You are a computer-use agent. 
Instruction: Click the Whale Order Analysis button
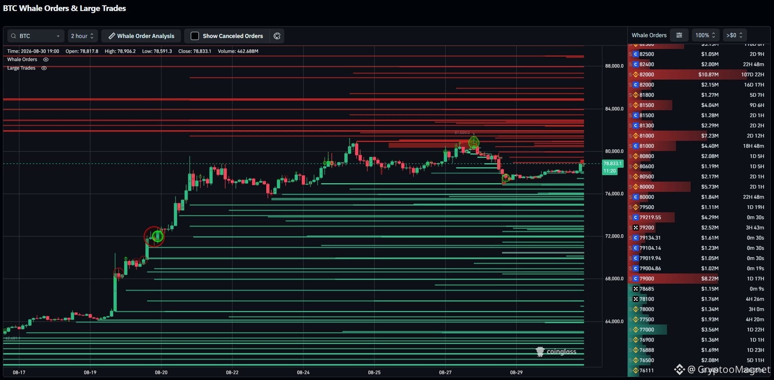(141, 36)
